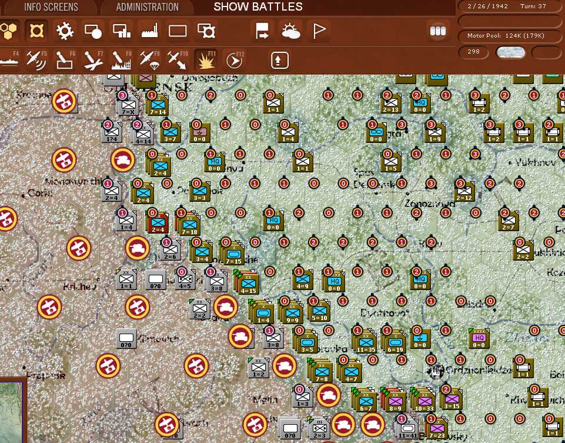Select the German unit labeled 1?4

pyautogui.click(x=111, y=132)
